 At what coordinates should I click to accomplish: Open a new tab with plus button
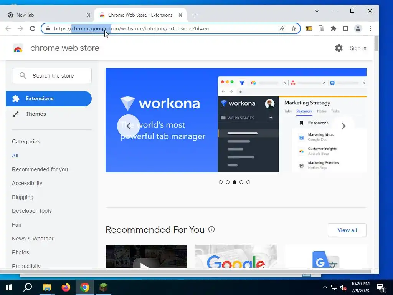click(x=195, y=15)
